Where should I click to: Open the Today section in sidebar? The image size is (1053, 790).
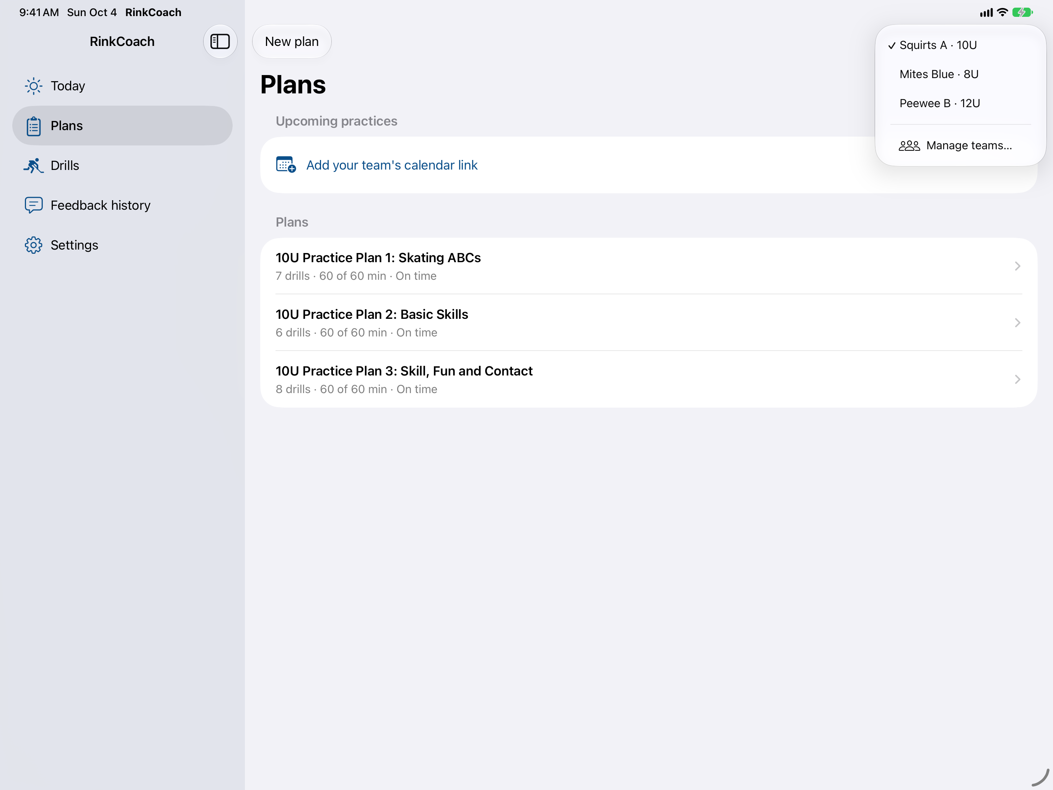tap(122, 86)
